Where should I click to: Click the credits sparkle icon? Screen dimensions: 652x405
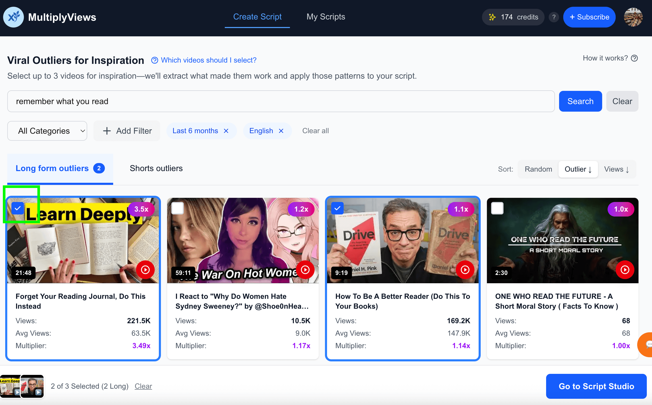[x=492, y=17]
